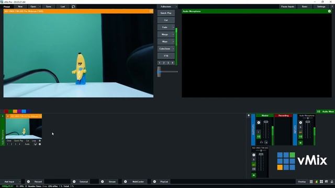Click the speaker icon beside Audio Mixer
This screenshot has width=335, height=188.
point(319,111)
